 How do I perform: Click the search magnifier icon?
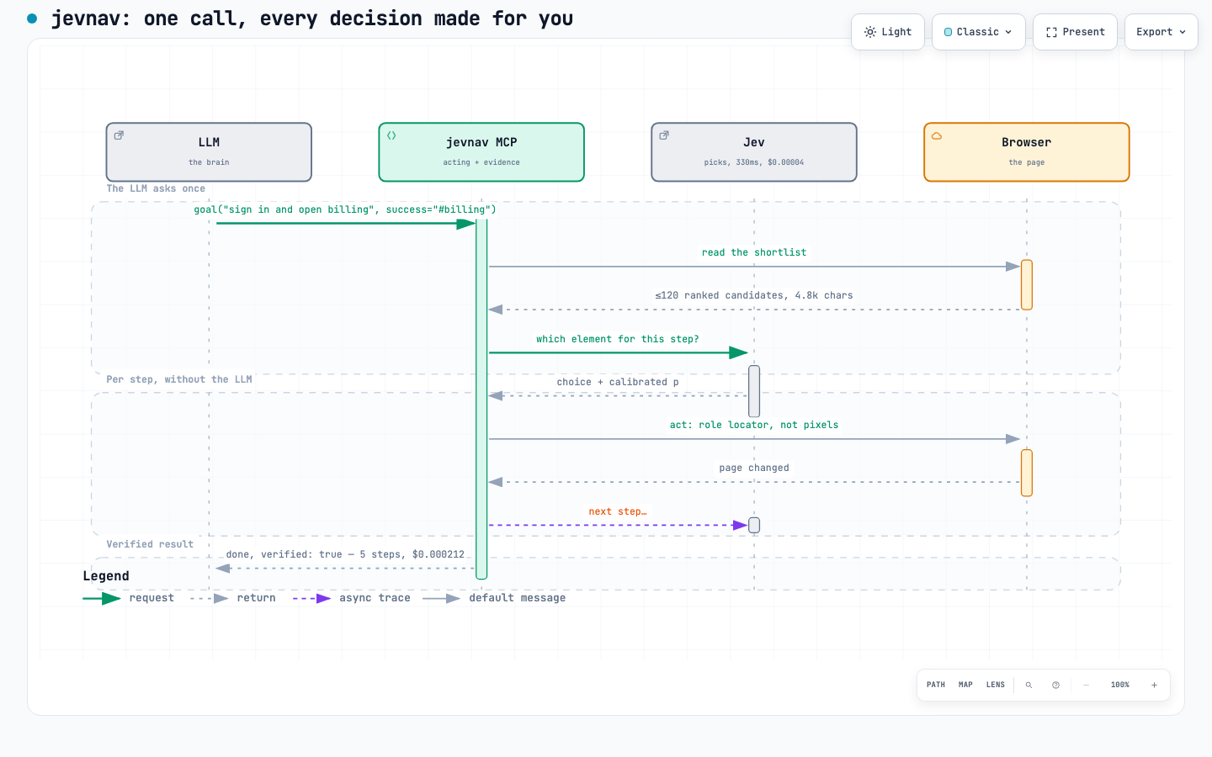tap(1029, 685)
